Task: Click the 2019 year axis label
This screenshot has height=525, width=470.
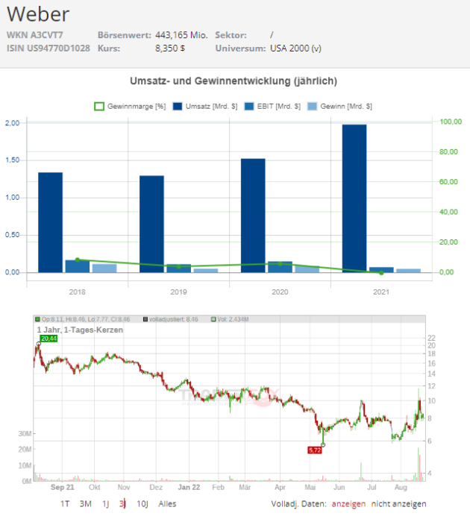Action: point(178,292)
